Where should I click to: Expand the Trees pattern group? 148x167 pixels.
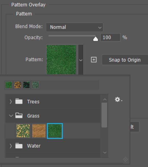pyautogui.click(x=10, y=101)
